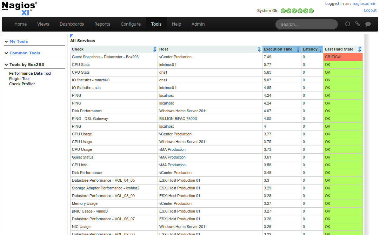Open the My Tools link
Screen dimensions: 380x235
(x=19, y=41)
